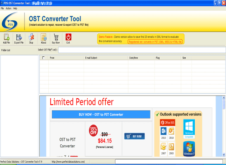Sort emails by the E-mail Subject column
This screenshot has height=165, width=226.
tap(106, 58)
